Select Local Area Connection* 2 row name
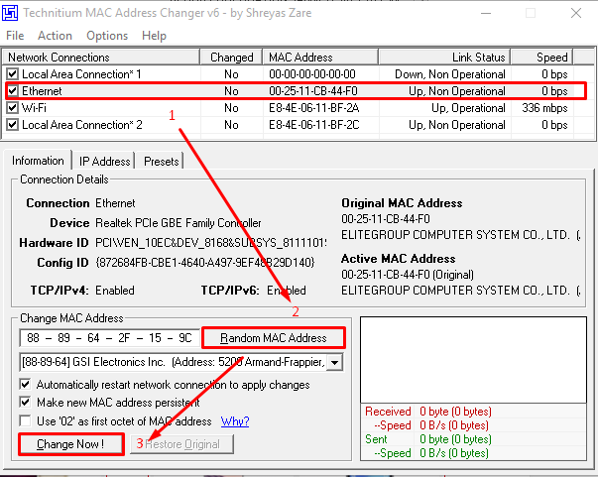This screenshot has height=477, width=598. [x=82, y=125]
